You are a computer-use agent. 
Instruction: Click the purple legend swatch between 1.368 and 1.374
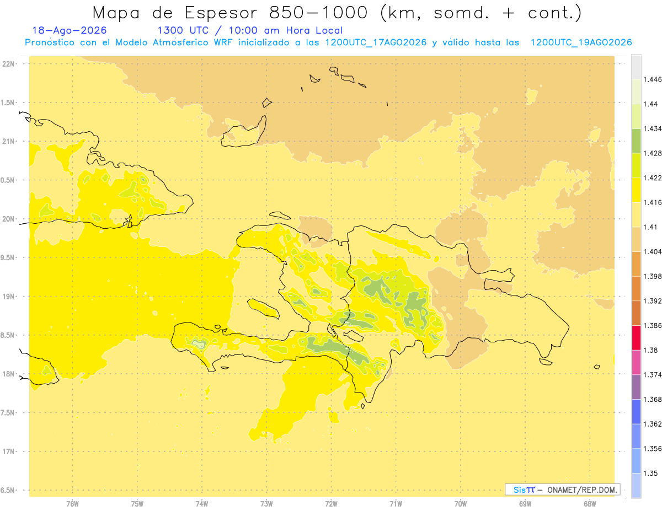(636, 387)
